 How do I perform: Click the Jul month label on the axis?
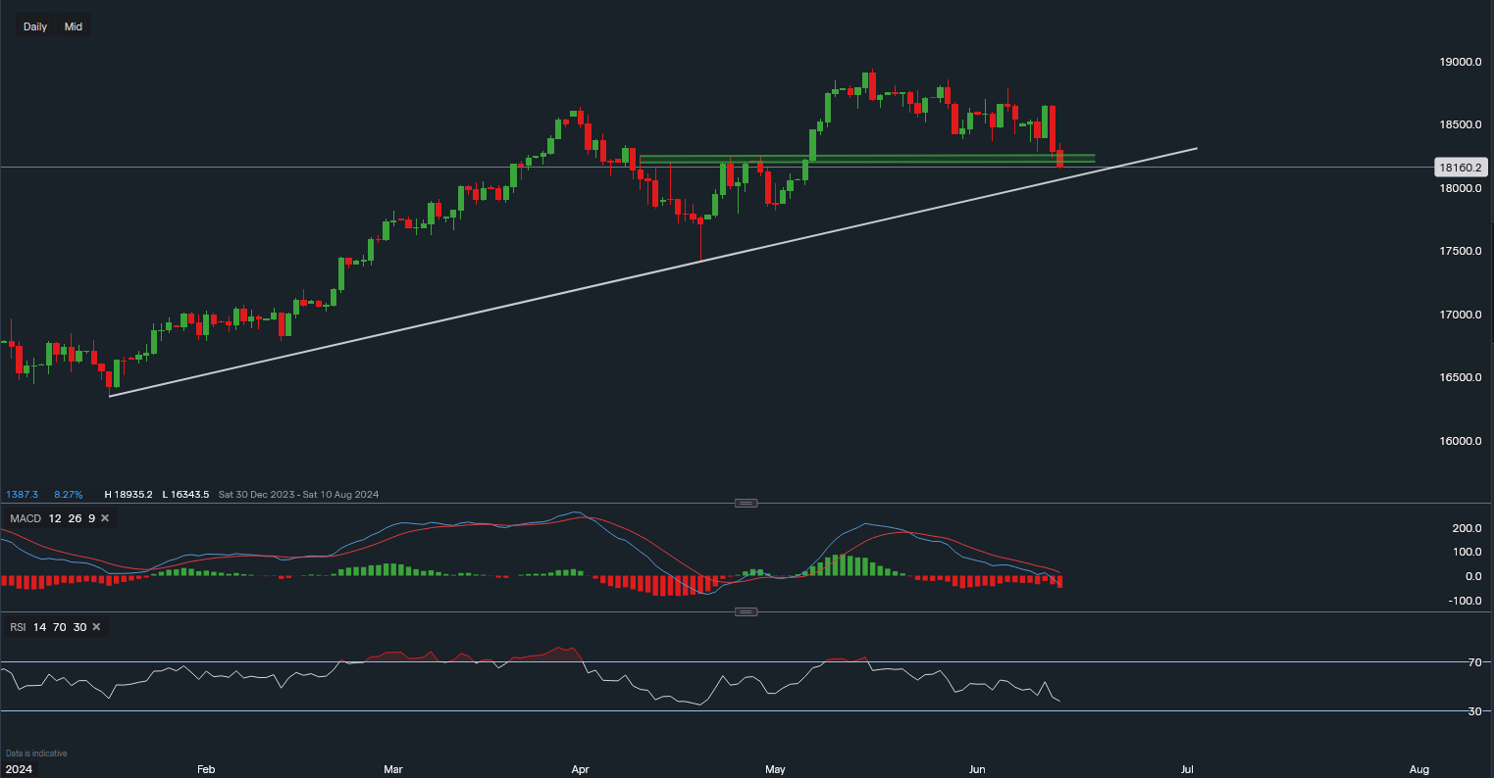1187,769
